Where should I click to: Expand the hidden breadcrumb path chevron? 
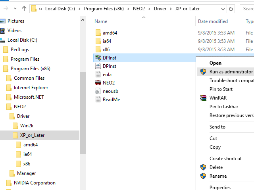(x=40, y=8)
